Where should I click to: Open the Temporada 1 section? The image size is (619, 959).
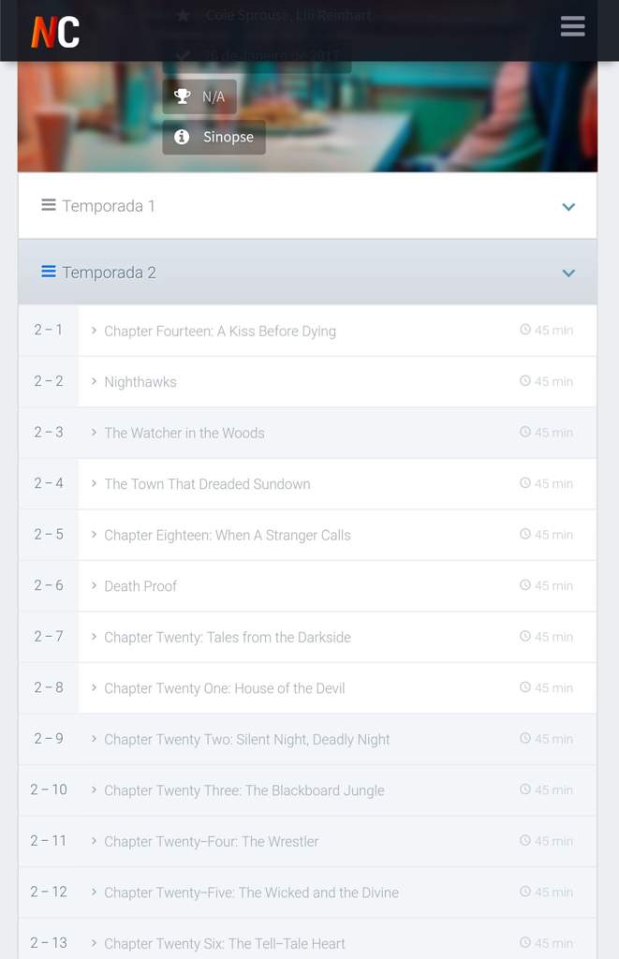[x=110, y=206]
